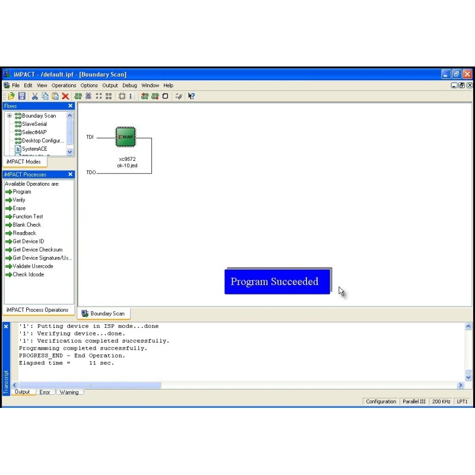The image size is (475, 475).
Task: Click the four large squares toolbar icon
Action: coord(109,96)
